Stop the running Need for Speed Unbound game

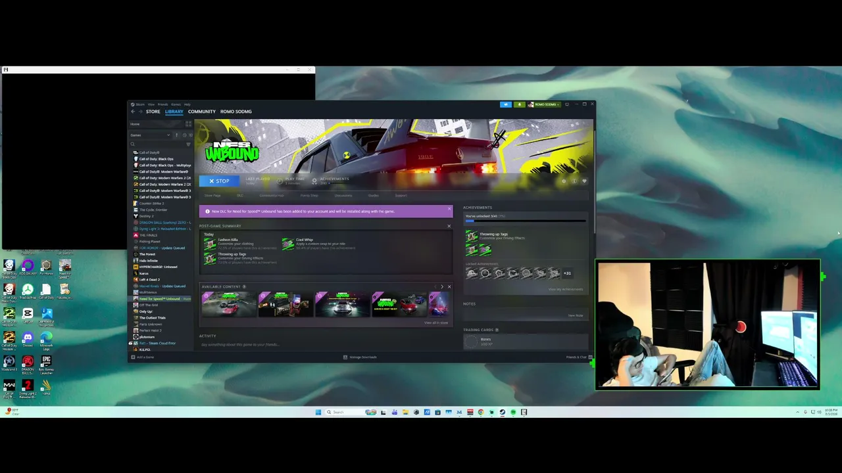[219, 181]
